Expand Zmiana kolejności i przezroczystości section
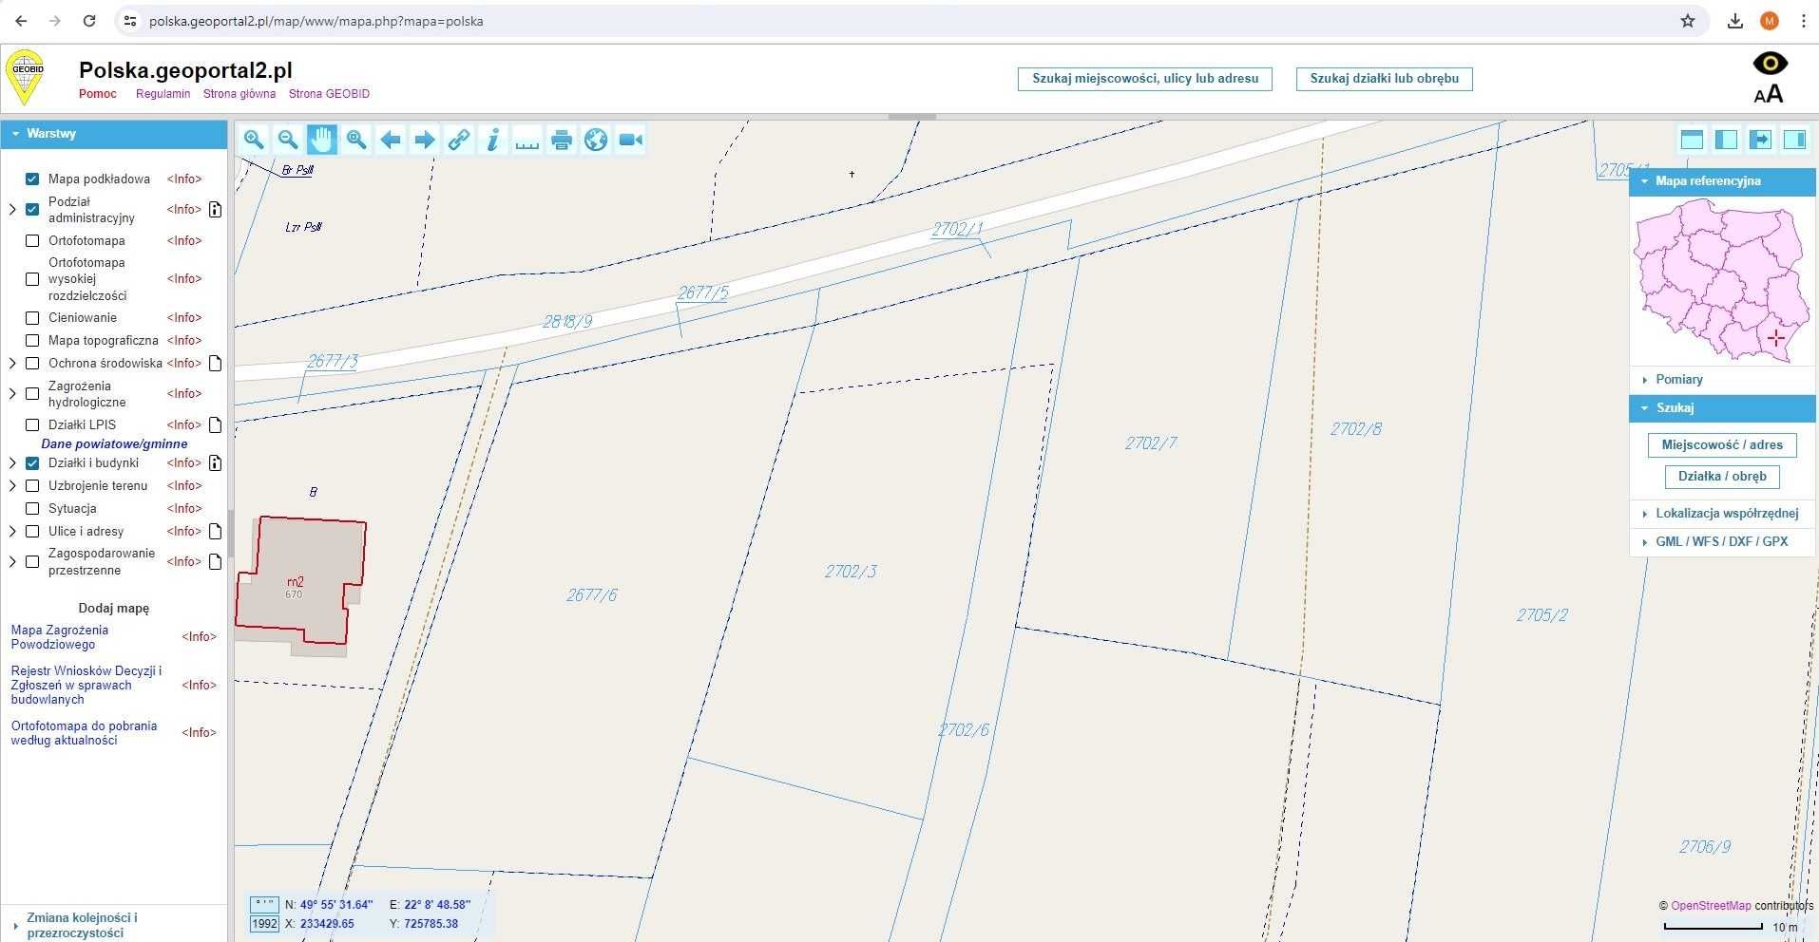The height and width of the screenshot is (942, 1819). click(114, 925)
